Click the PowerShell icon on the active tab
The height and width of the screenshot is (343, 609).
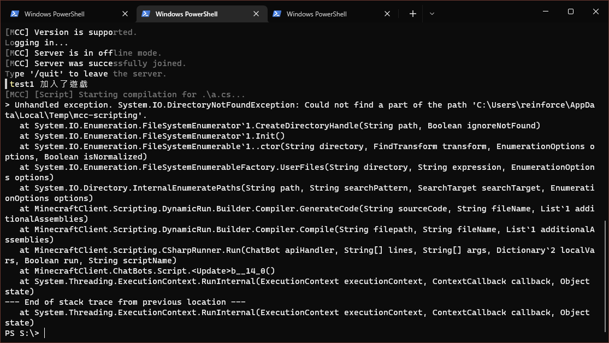[145, 14]
